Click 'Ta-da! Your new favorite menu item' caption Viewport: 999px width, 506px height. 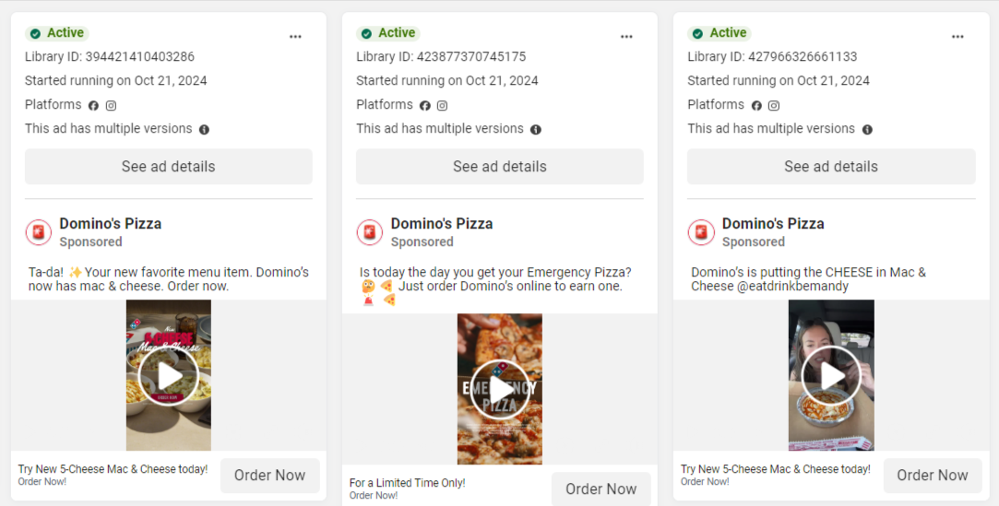169,278
